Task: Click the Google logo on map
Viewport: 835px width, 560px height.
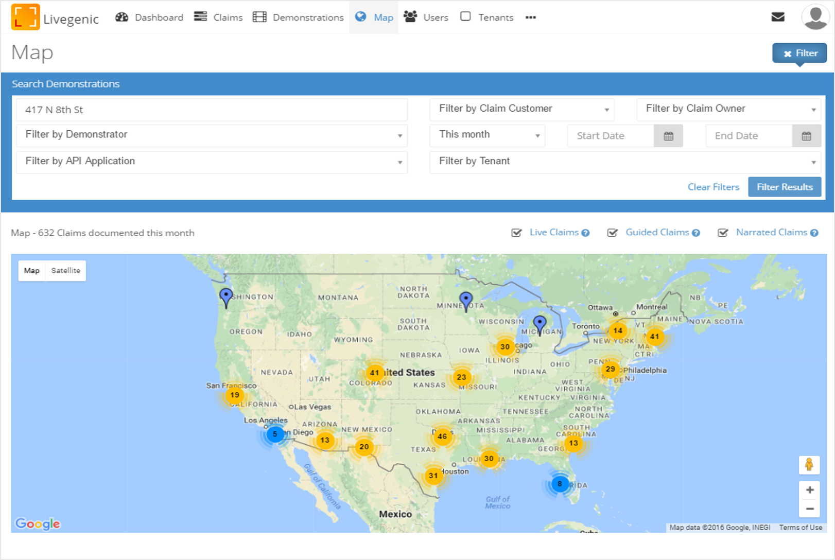Action: (x=38, y=523)
